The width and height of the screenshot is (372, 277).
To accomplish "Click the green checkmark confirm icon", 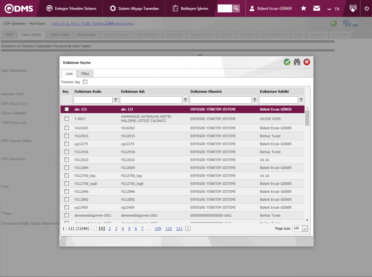I will pyautogui.click(x=287, y=62).
